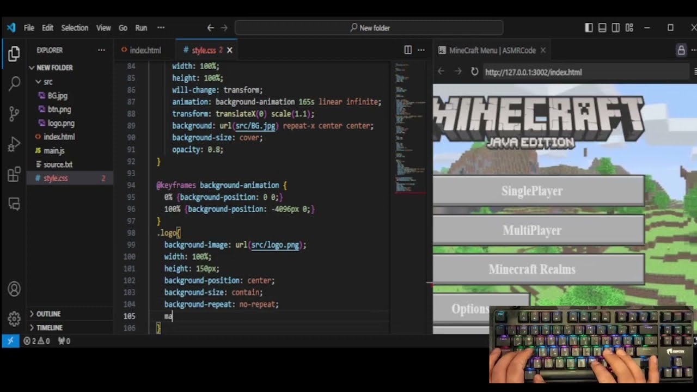Click the Options button in preview
Screen dimensions: 697x392
point(481,308)
